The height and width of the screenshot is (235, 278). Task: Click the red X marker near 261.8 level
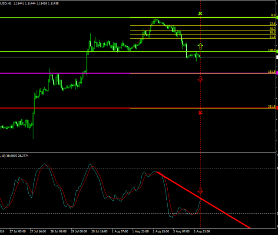pyautogui.click(x=200, y=113)
